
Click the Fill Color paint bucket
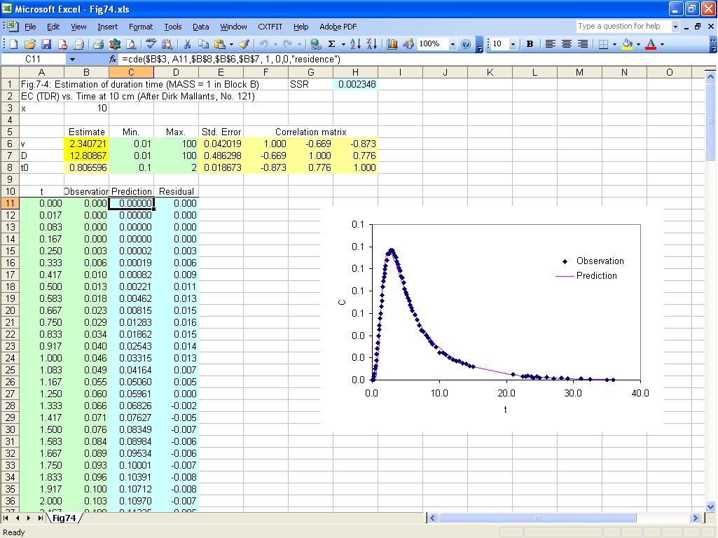(x=627, y=44)
